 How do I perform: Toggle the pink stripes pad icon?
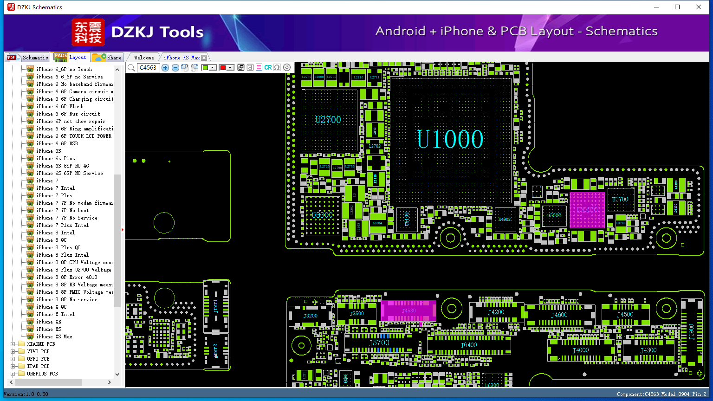click(x=259, y=68)
